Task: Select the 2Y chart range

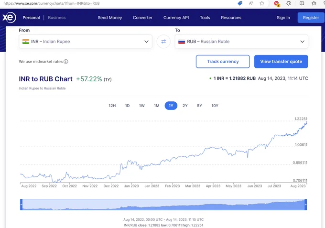Action: coord(185,106)
